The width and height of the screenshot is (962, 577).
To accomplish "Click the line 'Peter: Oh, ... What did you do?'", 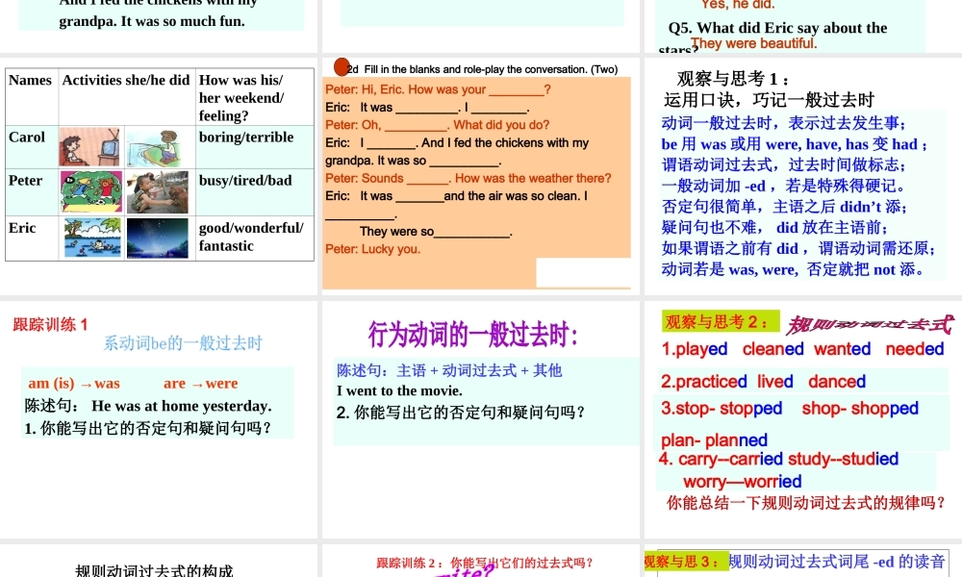I will coord(438,125).
